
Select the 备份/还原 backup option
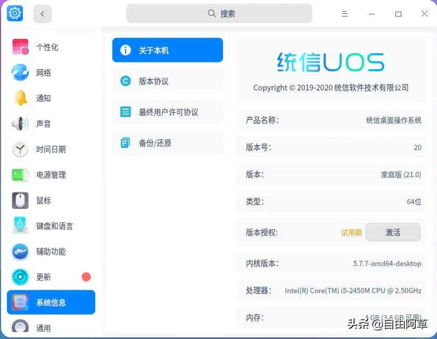coord(167,143)
